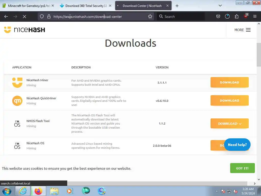Launch Internet Explorer from the taskbar

pyautogui.click(x=23, y=191)
